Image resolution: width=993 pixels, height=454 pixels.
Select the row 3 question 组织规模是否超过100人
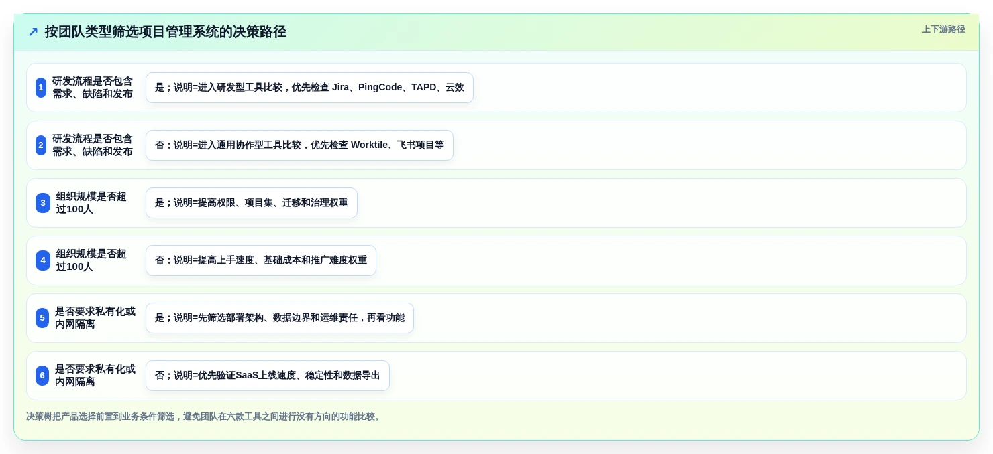91,203
